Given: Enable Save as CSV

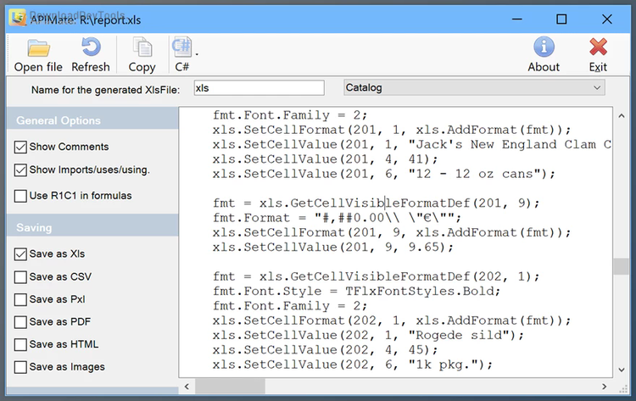Looking at the screenshot, I should [20, 277].
